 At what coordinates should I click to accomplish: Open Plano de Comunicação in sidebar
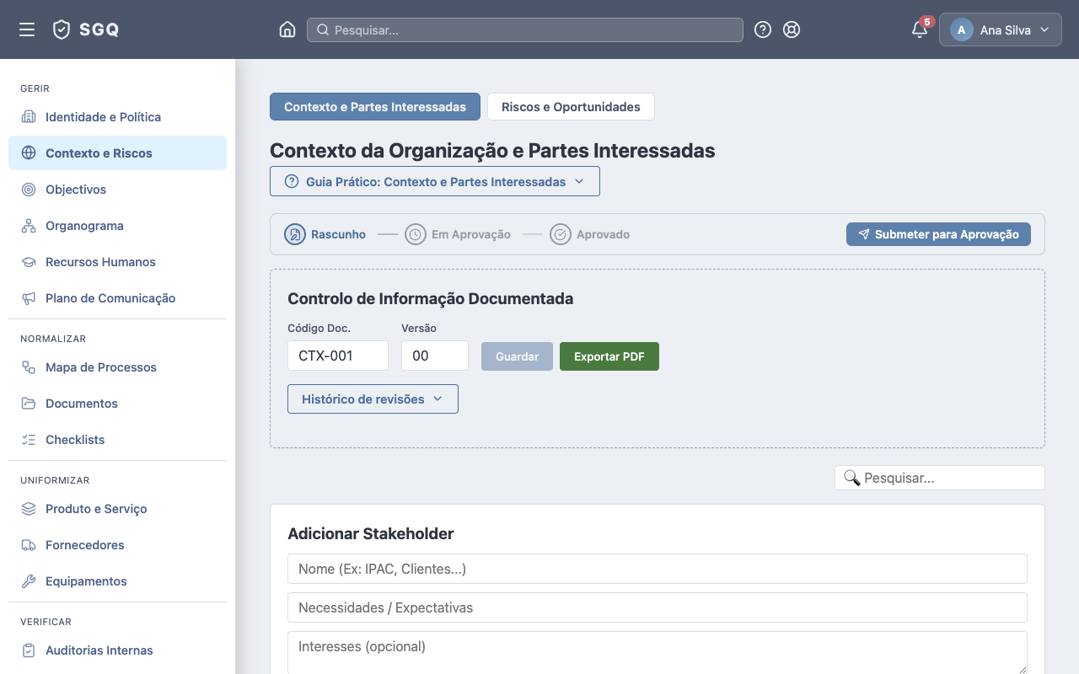coord(117,297)
